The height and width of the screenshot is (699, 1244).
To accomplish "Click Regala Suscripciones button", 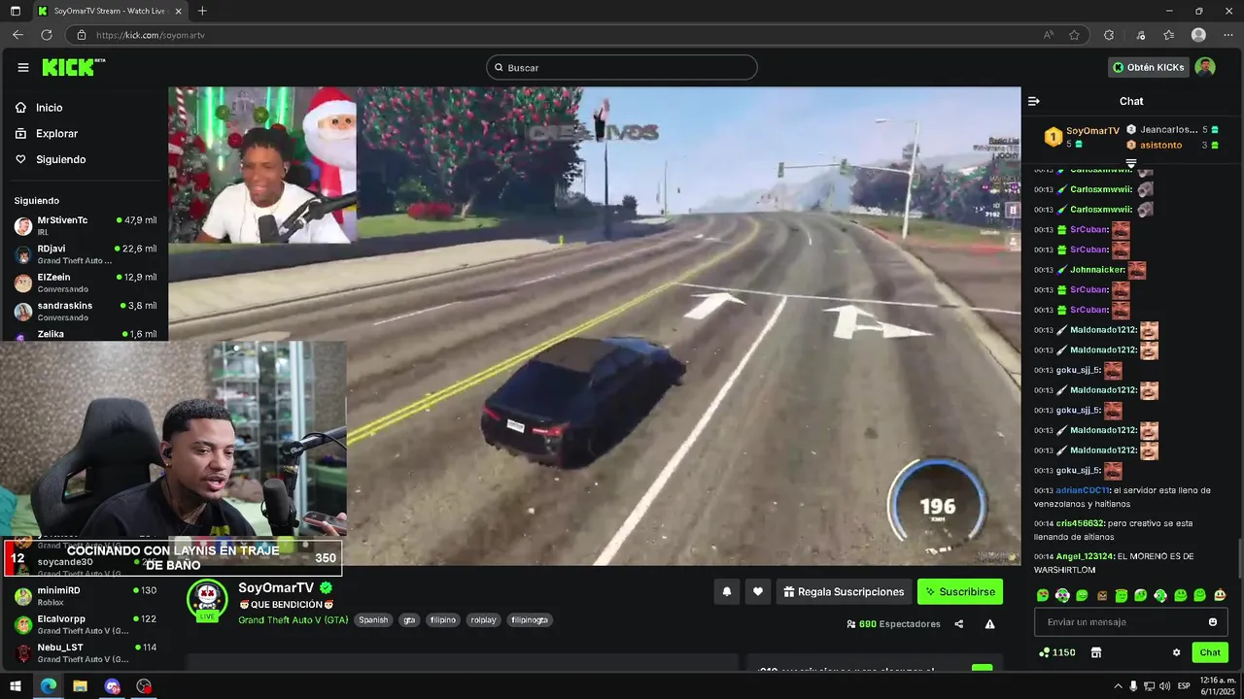I will [x=844, y=591].
